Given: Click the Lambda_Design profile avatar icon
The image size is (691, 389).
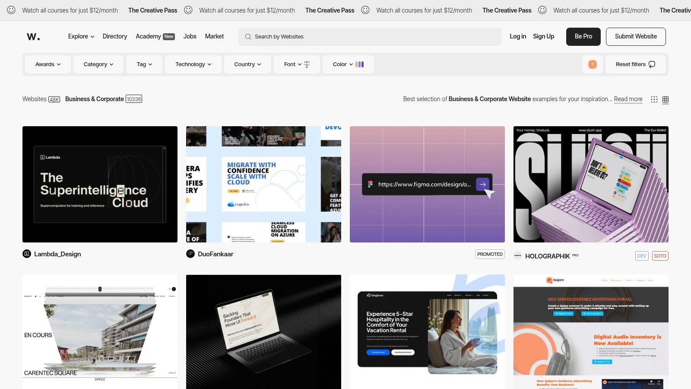Looking at the screenshot, I should pyautogui.click(x=26, y=254).
